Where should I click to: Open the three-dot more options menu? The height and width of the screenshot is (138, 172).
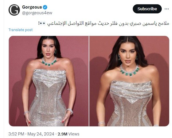[x=167, y=9]
